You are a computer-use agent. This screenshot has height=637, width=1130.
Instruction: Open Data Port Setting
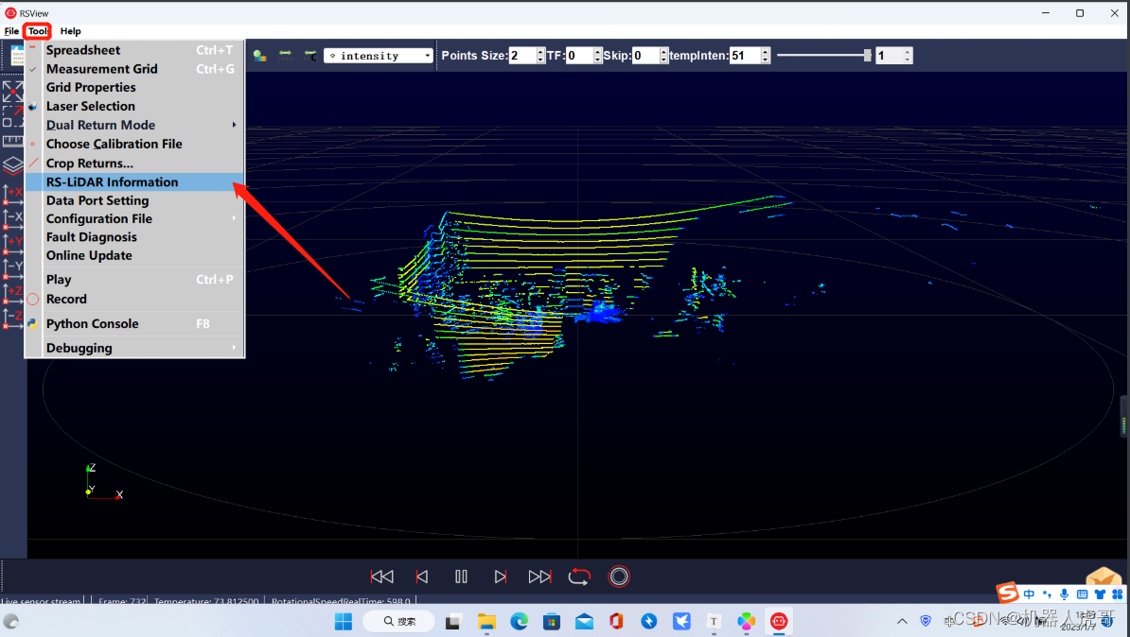coord(134,200)
